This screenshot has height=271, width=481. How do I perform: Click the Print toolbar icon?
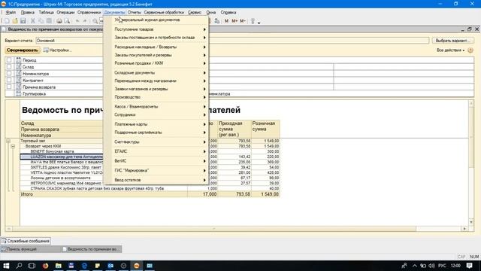coord(59,21)
